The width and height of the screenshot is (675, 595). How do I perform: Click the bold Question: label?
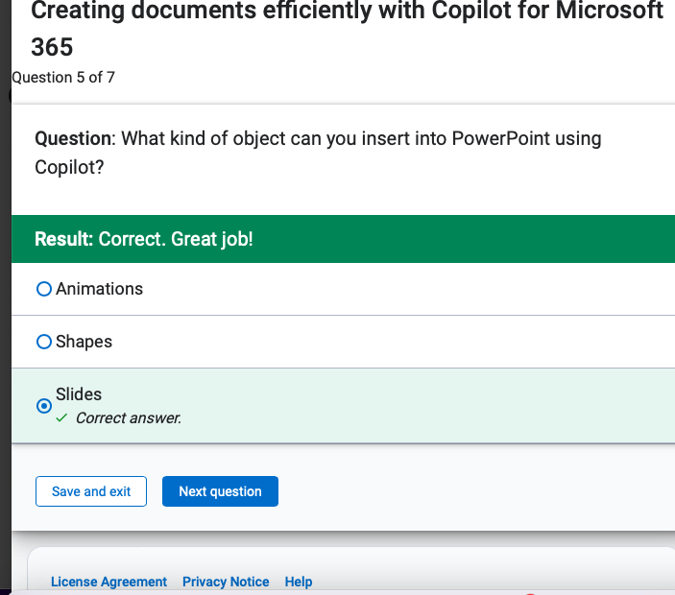(75, 138)
